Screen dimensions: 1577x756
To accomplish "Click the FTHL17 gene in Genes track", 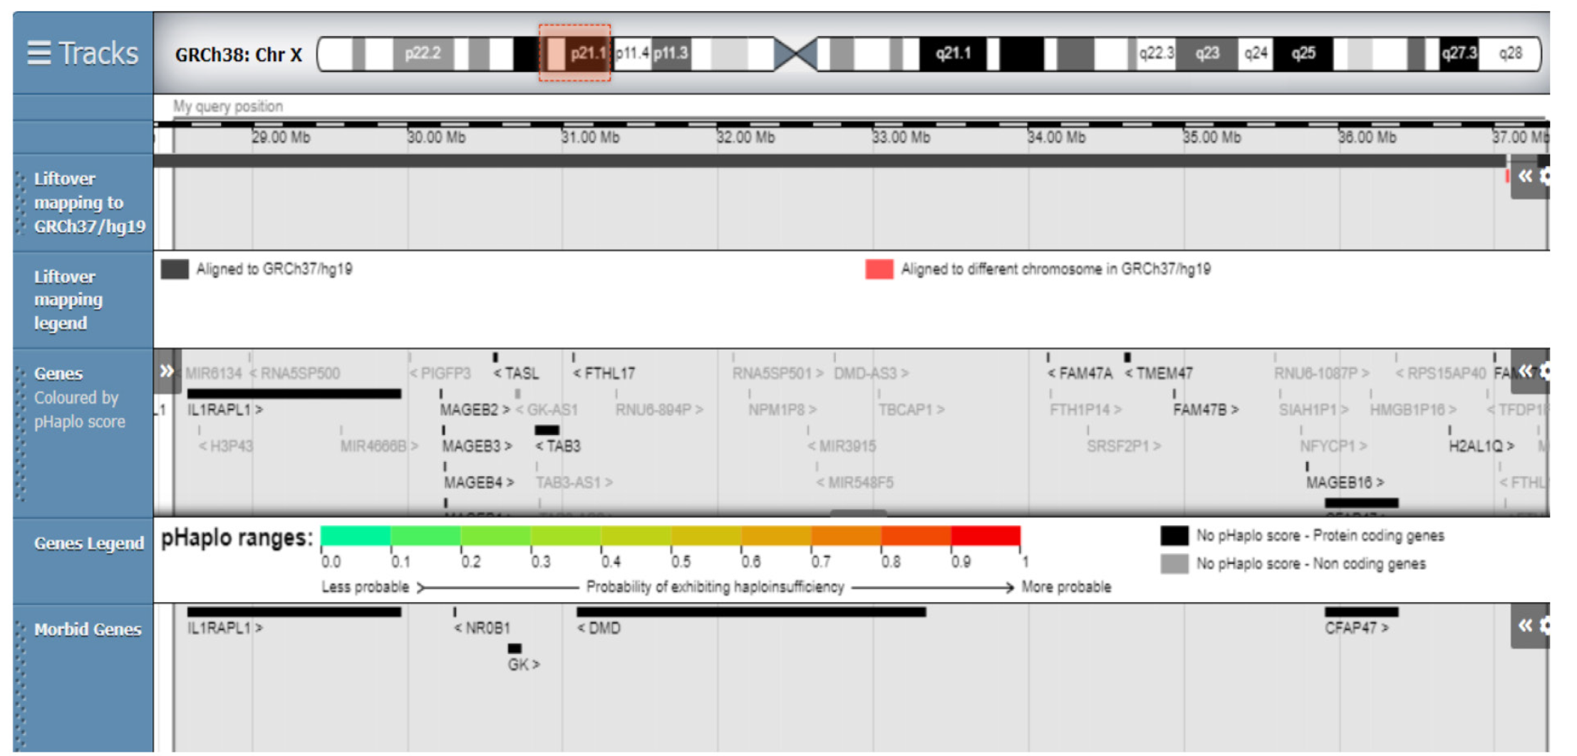I will (604, 373).
